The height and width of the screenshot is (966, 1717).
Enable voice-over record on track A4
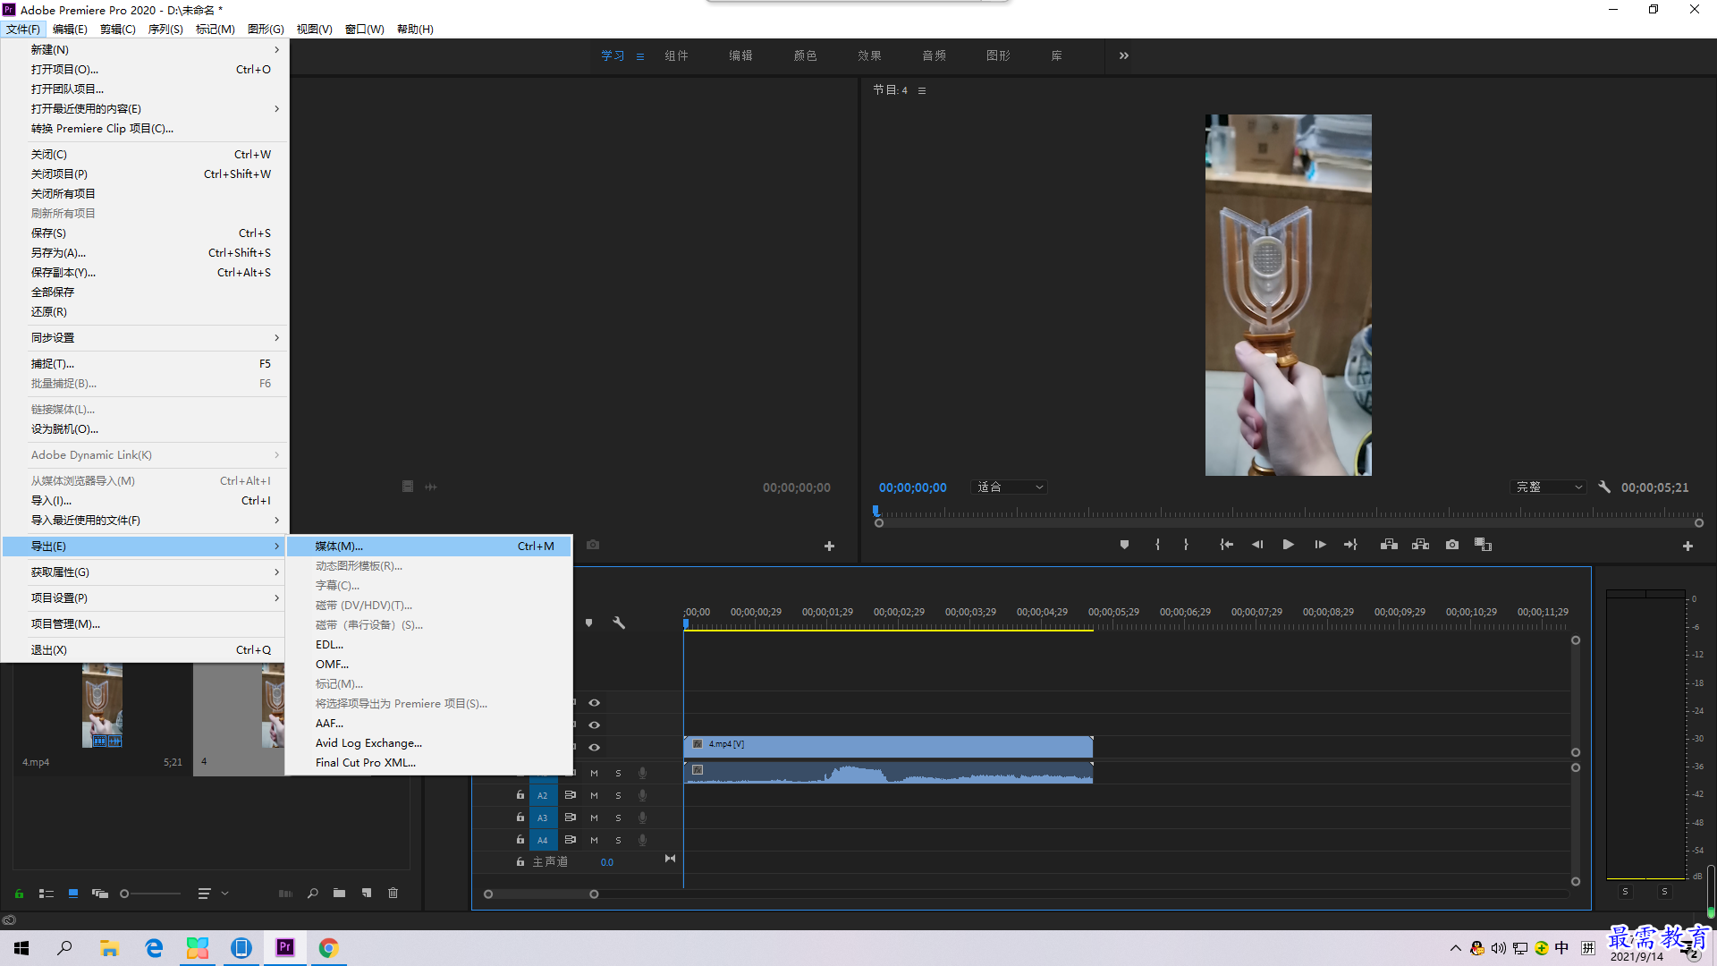click(x=642, y=840)
